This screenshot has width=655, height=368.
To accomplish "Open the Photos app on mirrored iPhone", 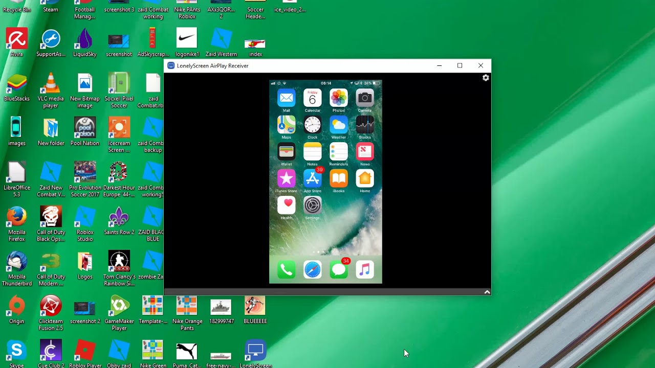I will 339,98.
